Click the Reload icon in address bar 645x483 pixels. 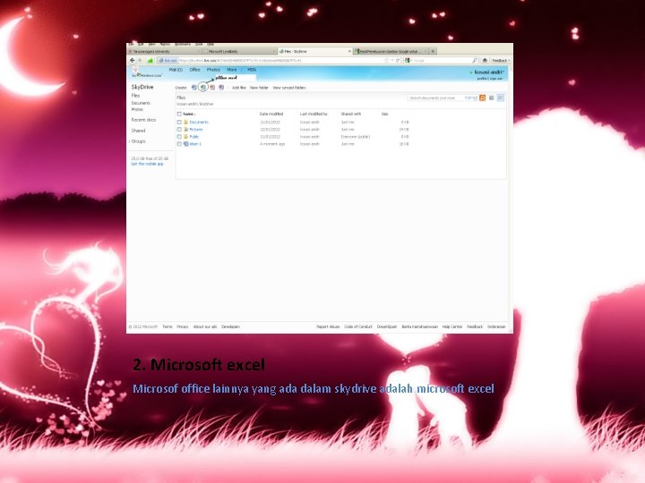pyautogui.click(x=398, y=61)
